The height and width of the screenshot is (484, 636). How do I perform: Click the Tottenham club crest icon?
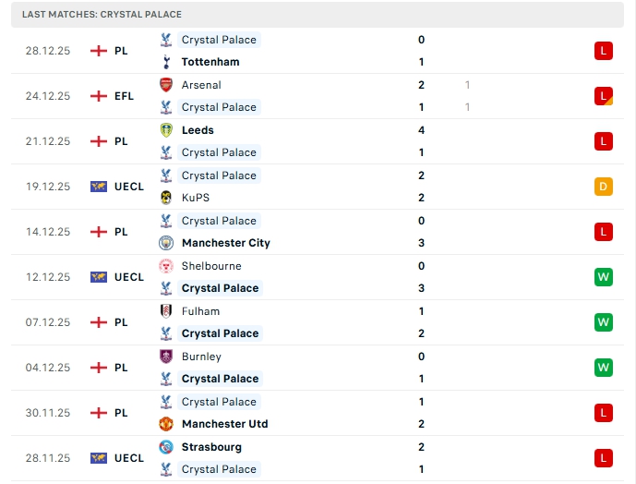166,62
